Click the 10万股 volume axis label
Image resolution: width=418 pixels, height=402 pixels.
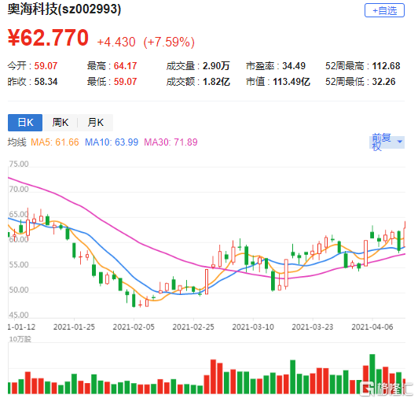pos(20,339)
